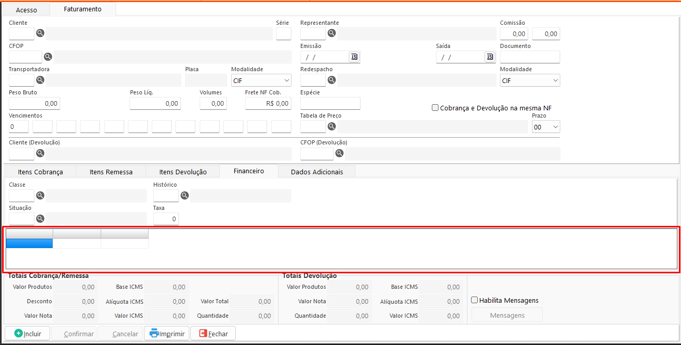This screenshot has height=345, width=681.
Task: Open the Saída calendar picker icon
Action: (490, 57)
